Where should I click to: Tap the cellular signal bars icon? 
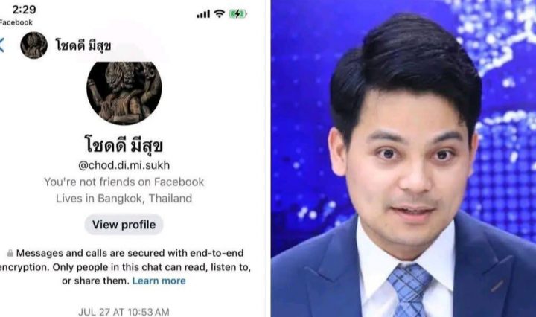click(x=203, y=14)
